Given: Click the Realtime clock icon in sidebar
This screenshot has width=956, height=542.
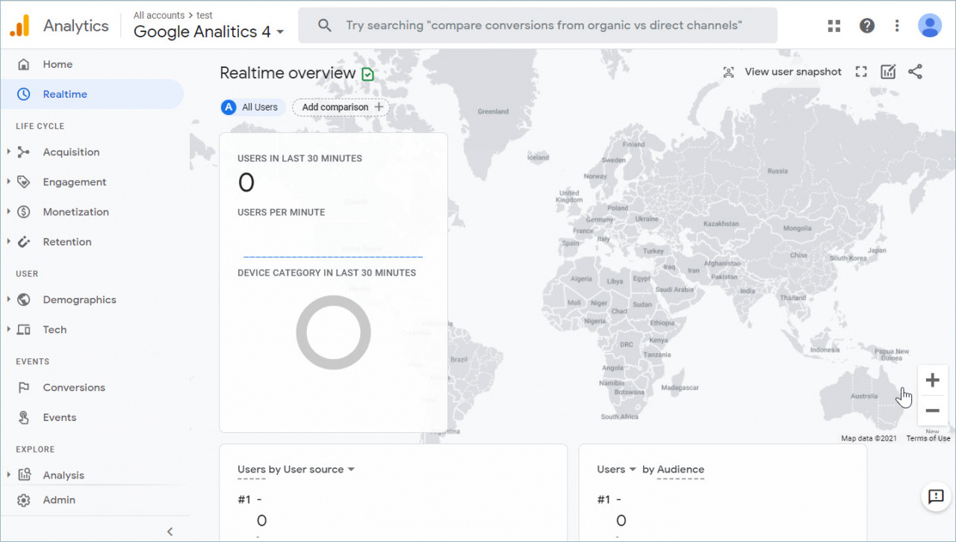Looking at the screenshot, I should 24,94.
